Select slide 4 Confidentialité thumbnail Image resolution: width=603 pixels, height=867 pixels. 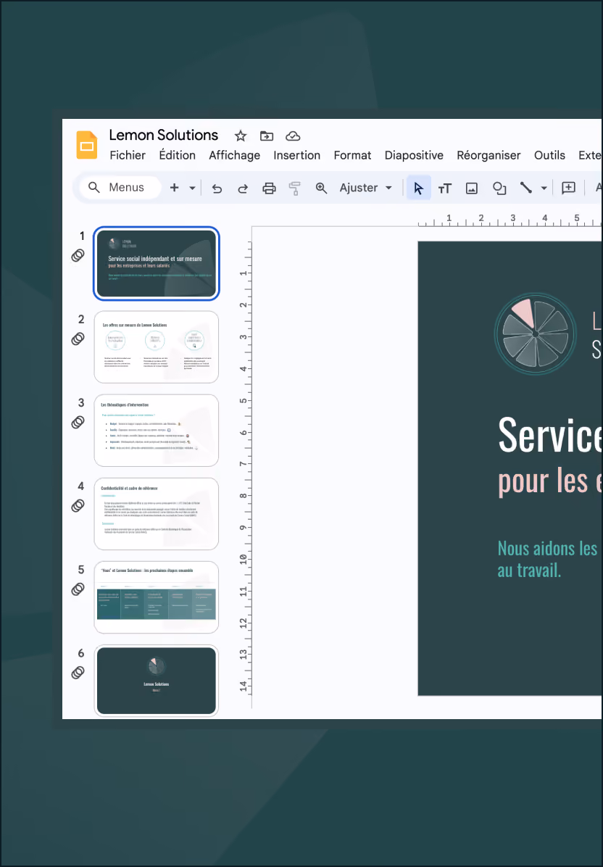pyautogui.click(x=157, y=514)
